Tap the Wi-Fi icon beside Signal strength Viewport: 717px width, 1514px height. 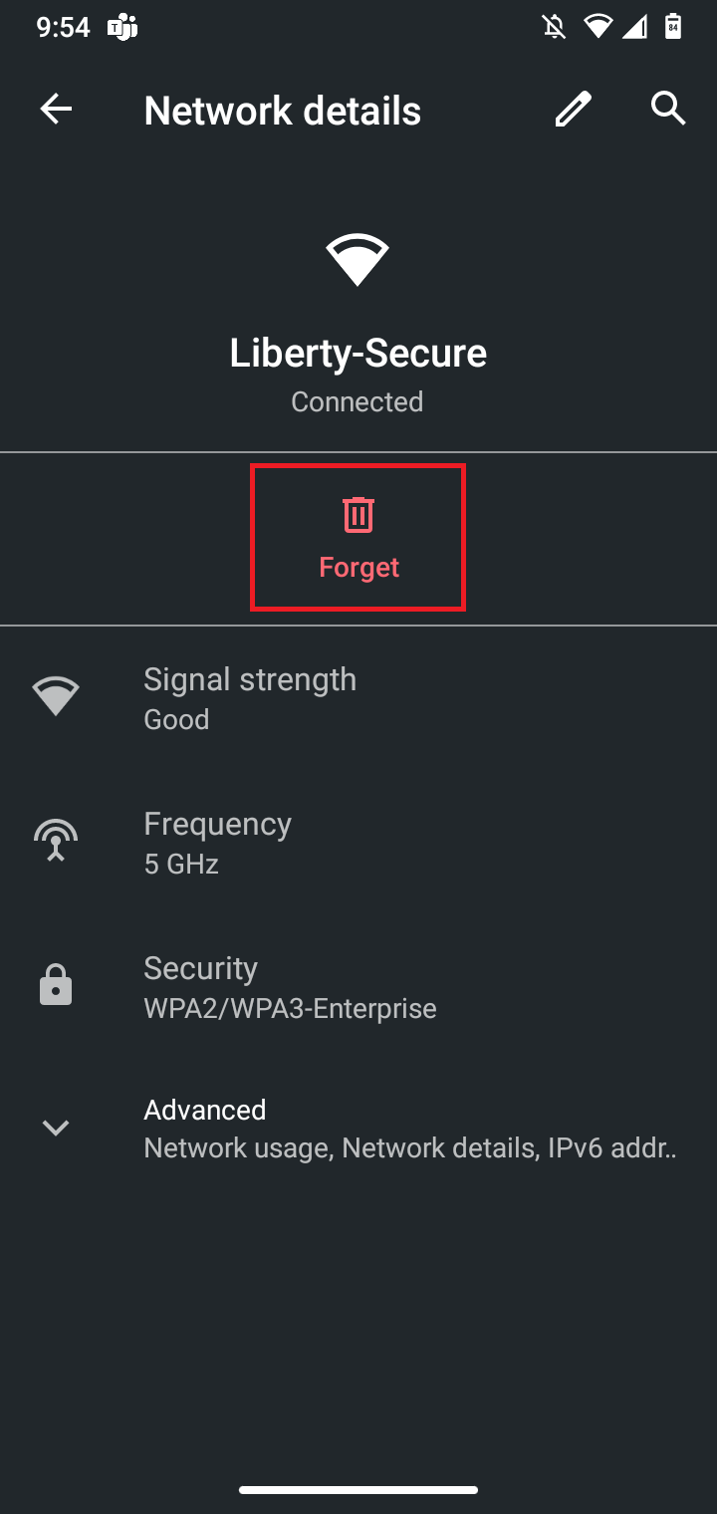pos(56,696)
